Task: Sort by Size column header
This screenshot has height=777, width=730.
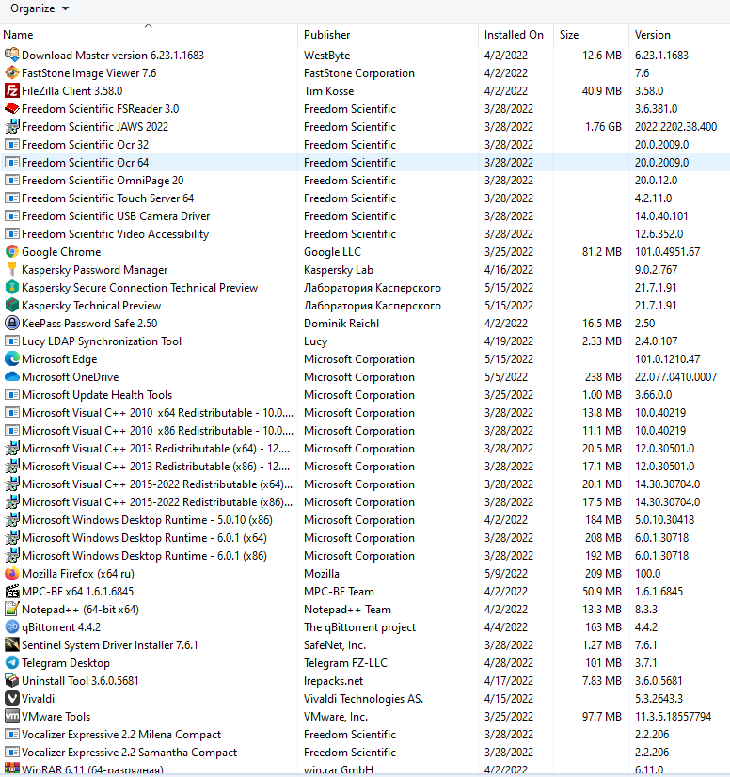Action: [569, 35]
